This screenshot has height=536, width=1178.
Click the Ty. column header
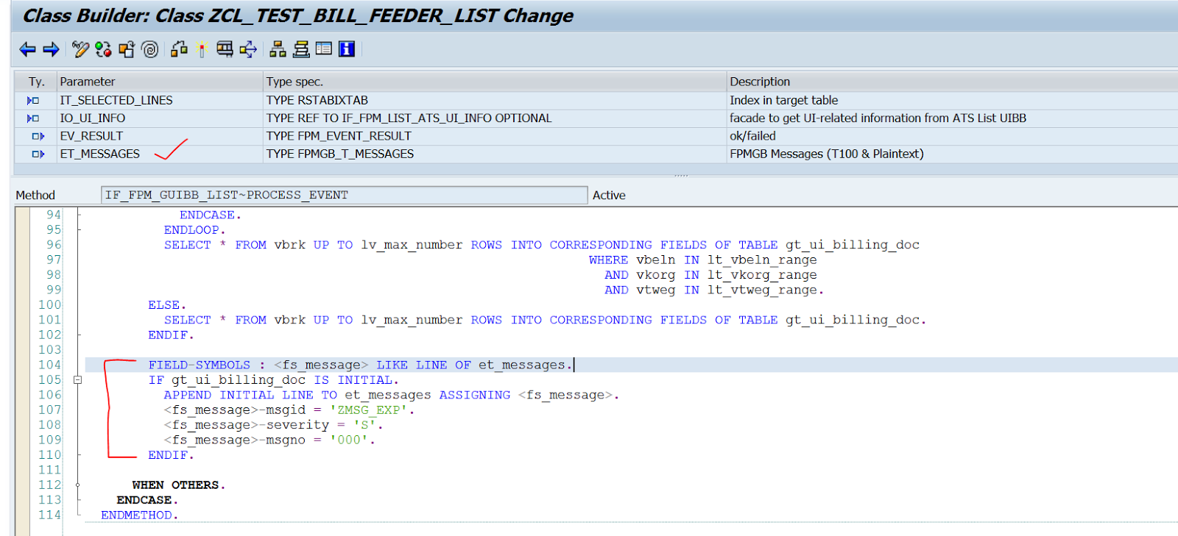37,82
